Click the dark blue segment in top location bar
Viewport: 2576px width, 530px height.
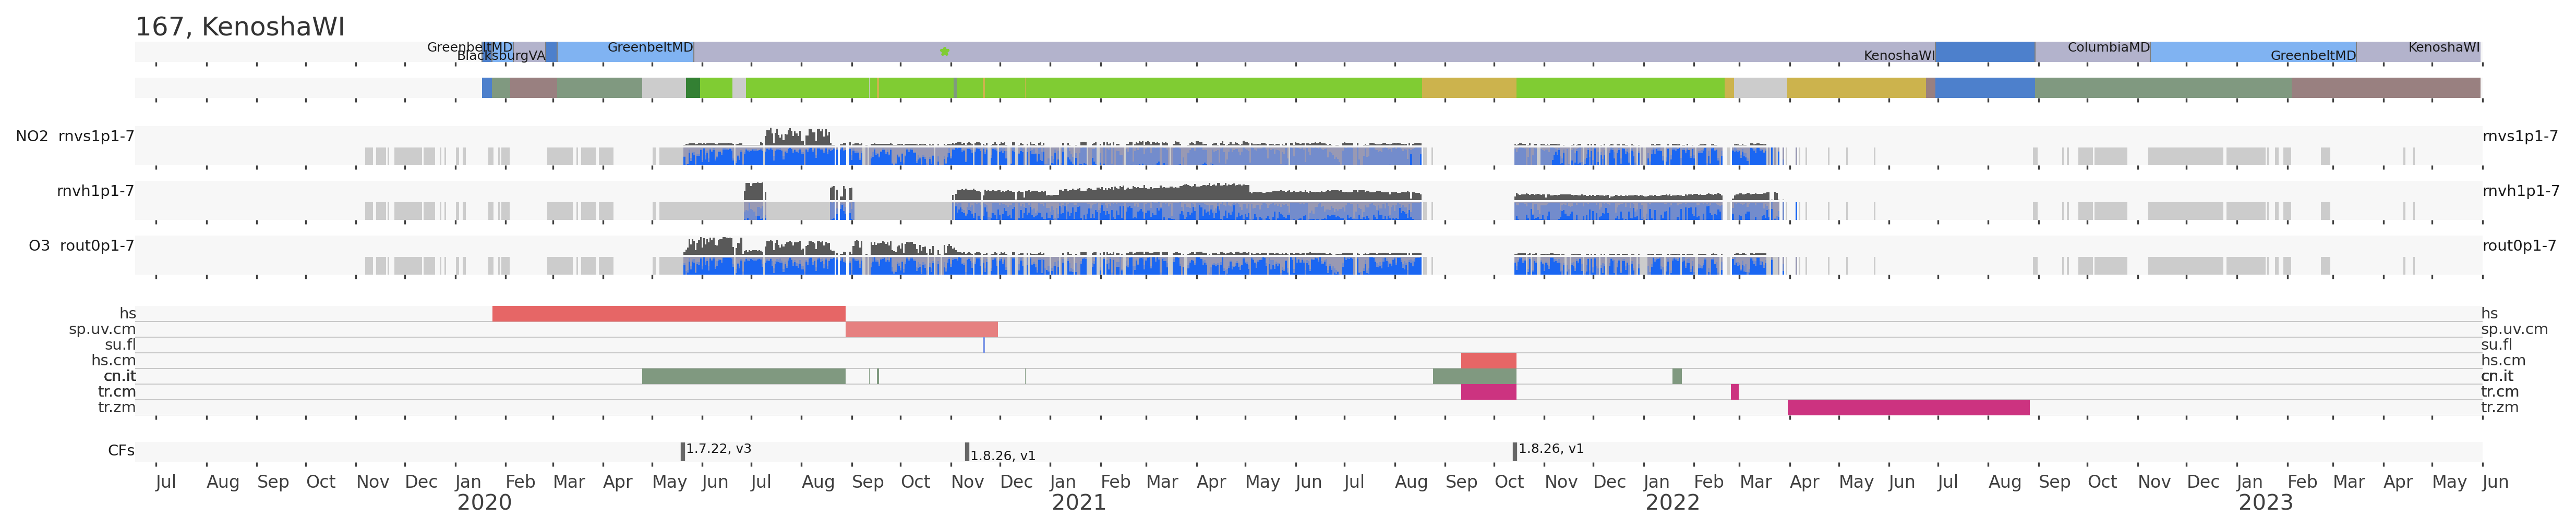coord(1984,52)
